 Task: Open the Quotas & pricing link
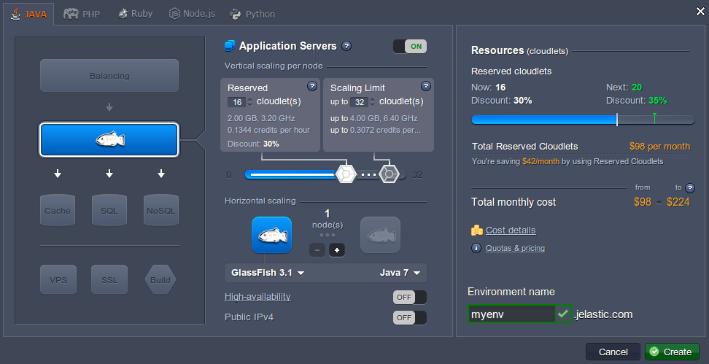coord(515,248)
